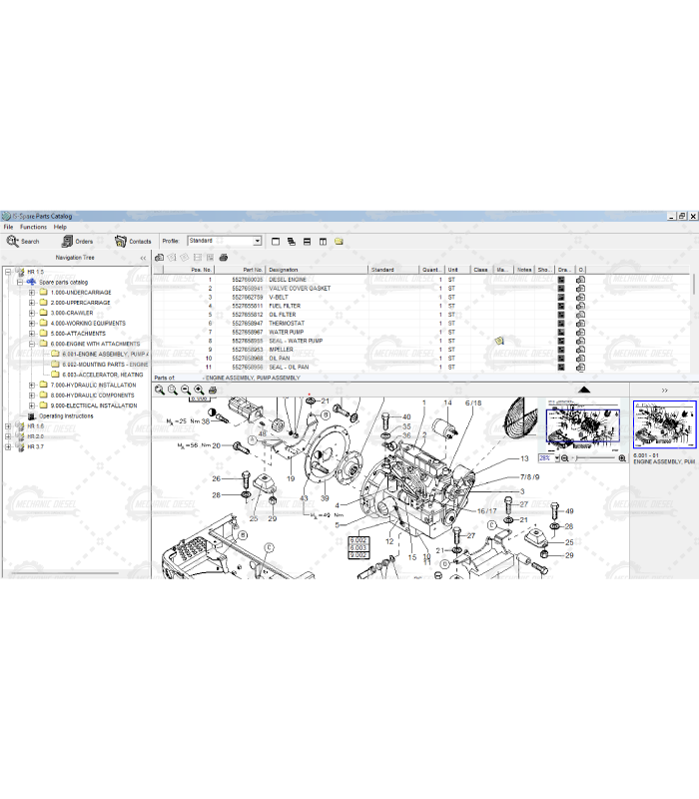
Task: Expand the 7.000-HYDRAULIC INSTALLATION node
Action: pyautogui.click(x=32, y=385)
